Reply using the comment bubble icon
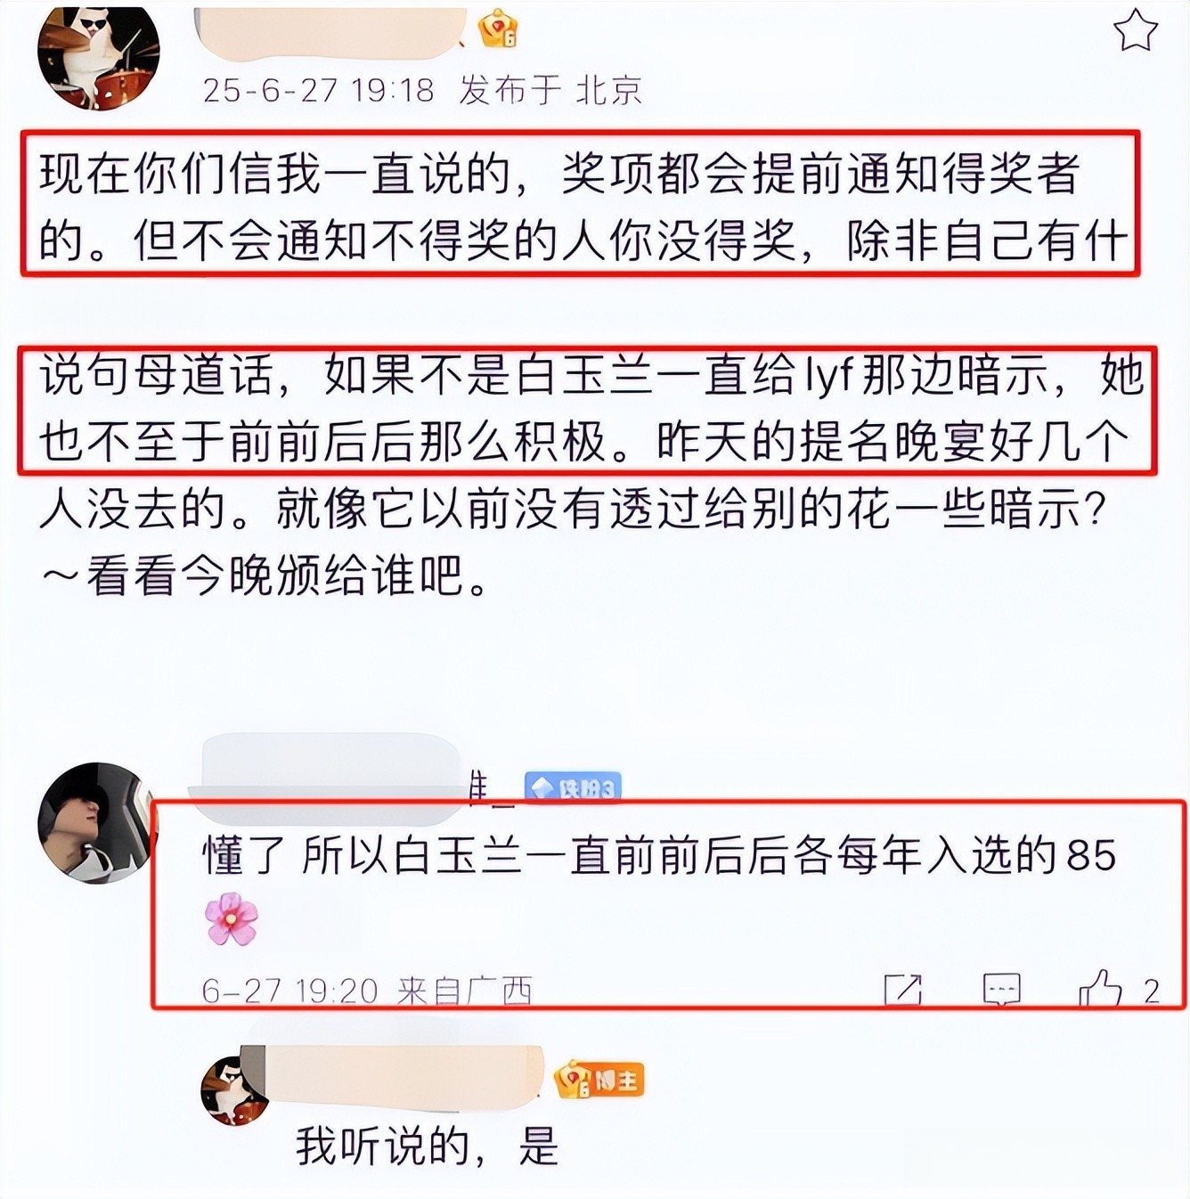The width and height of the screenshot is (1190, 1199). coord(1001,990)
